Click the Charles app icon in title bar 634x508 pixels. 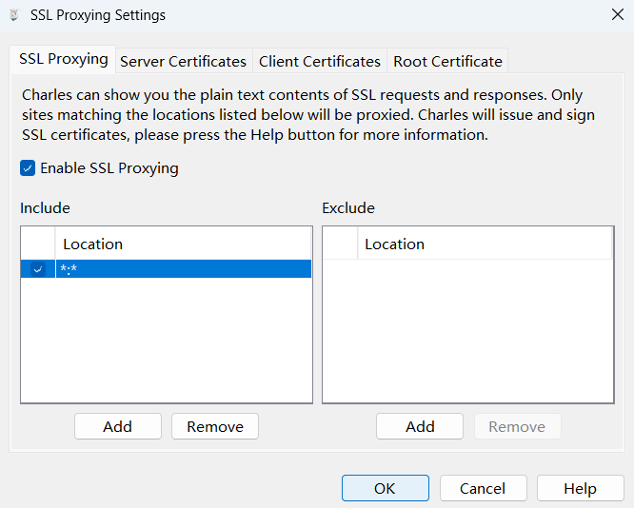[x=14, y=15]
